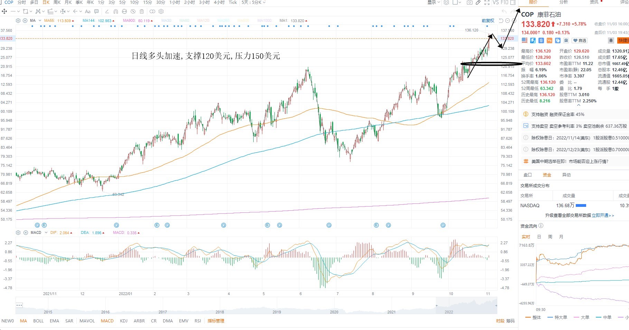Expand the 显示 display dropdown

(434, 2)
